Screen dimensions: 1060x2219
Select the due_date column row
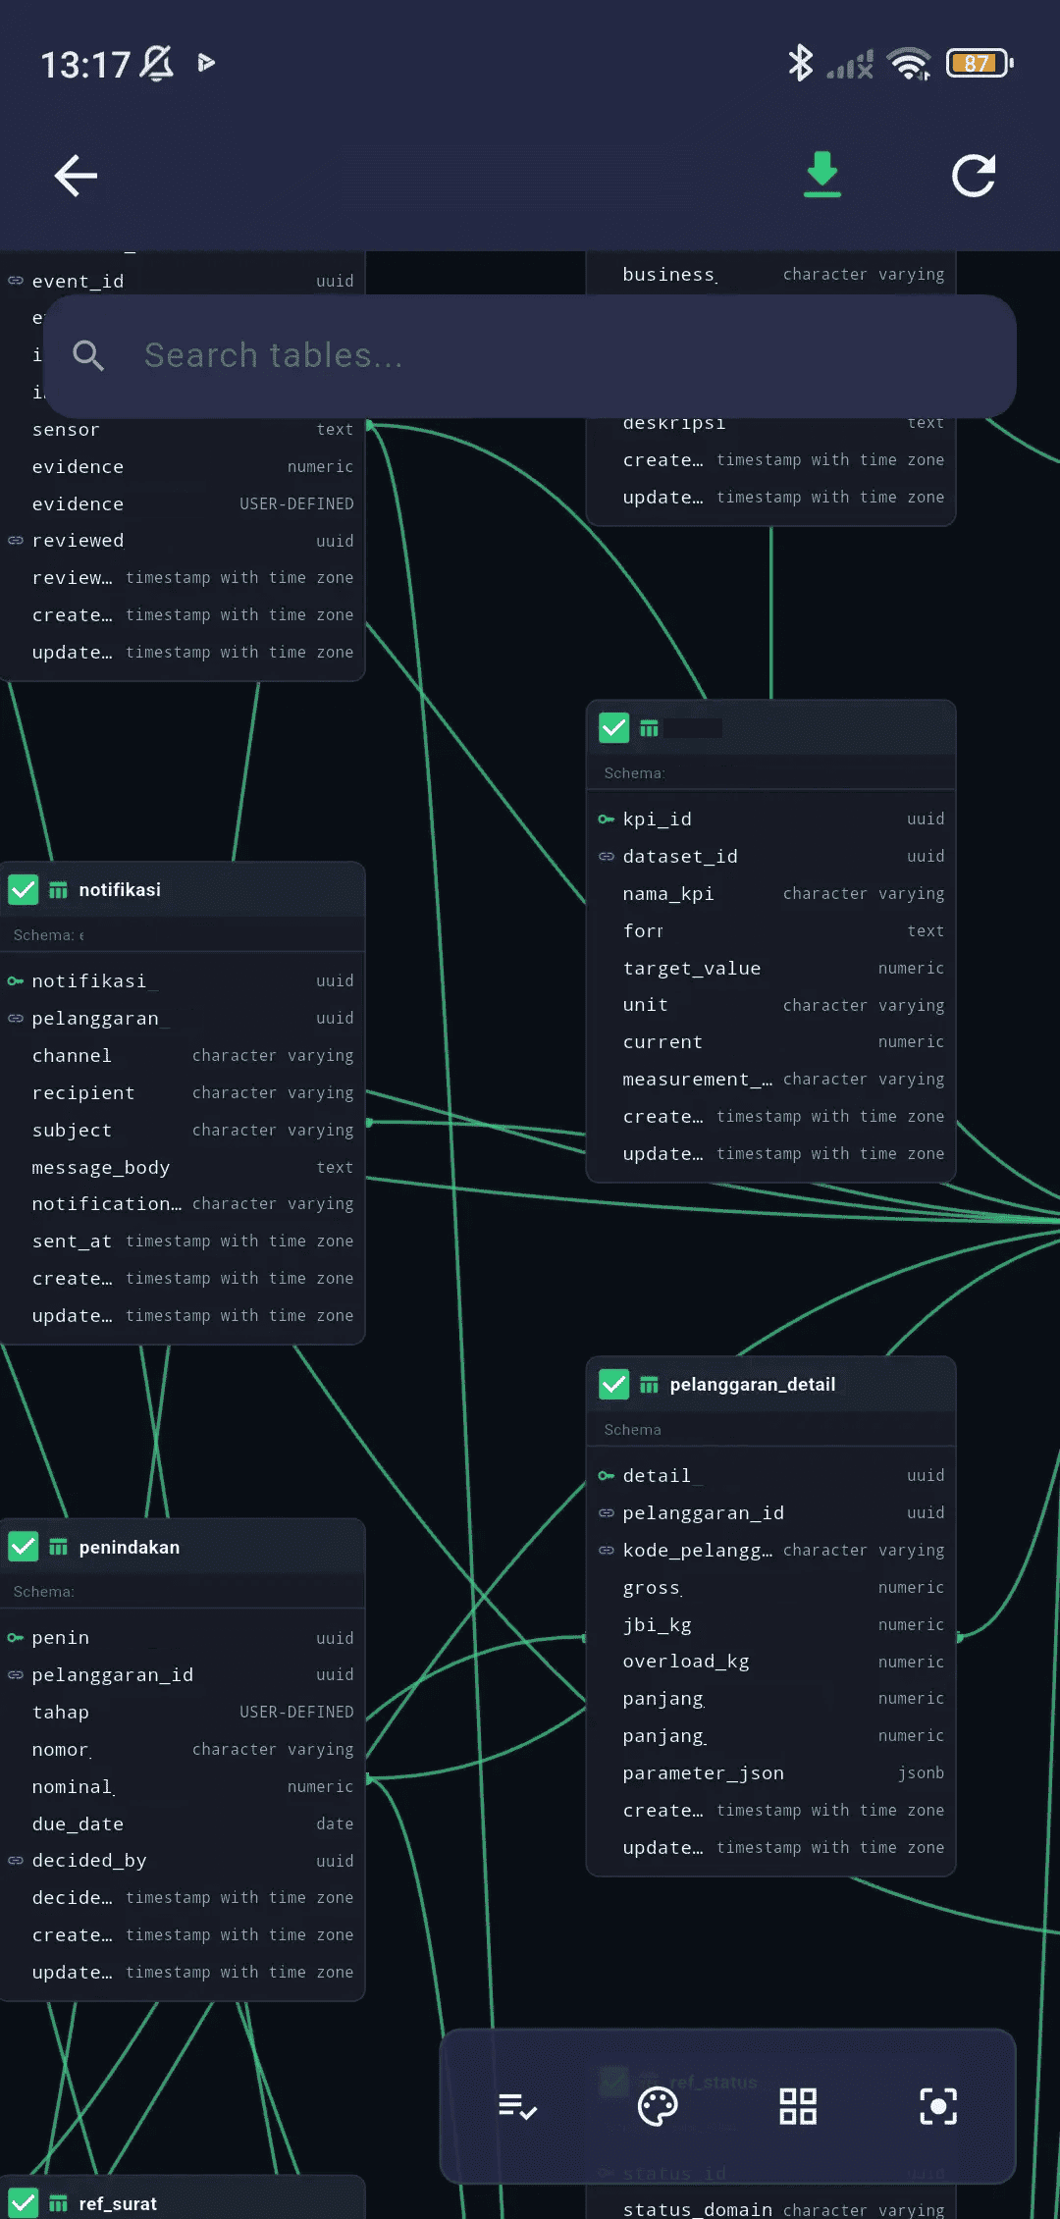point(183,1824)
